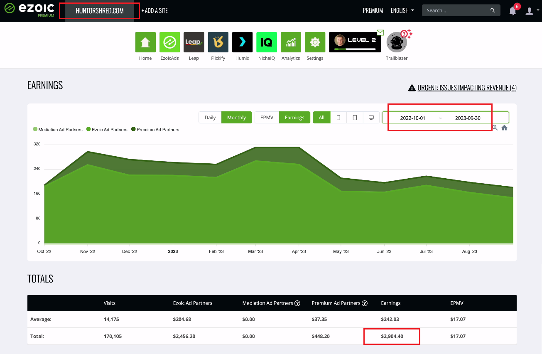The image size is (542, 354).
Task: Click total earnings value $2,904.40
Action: 392,336
